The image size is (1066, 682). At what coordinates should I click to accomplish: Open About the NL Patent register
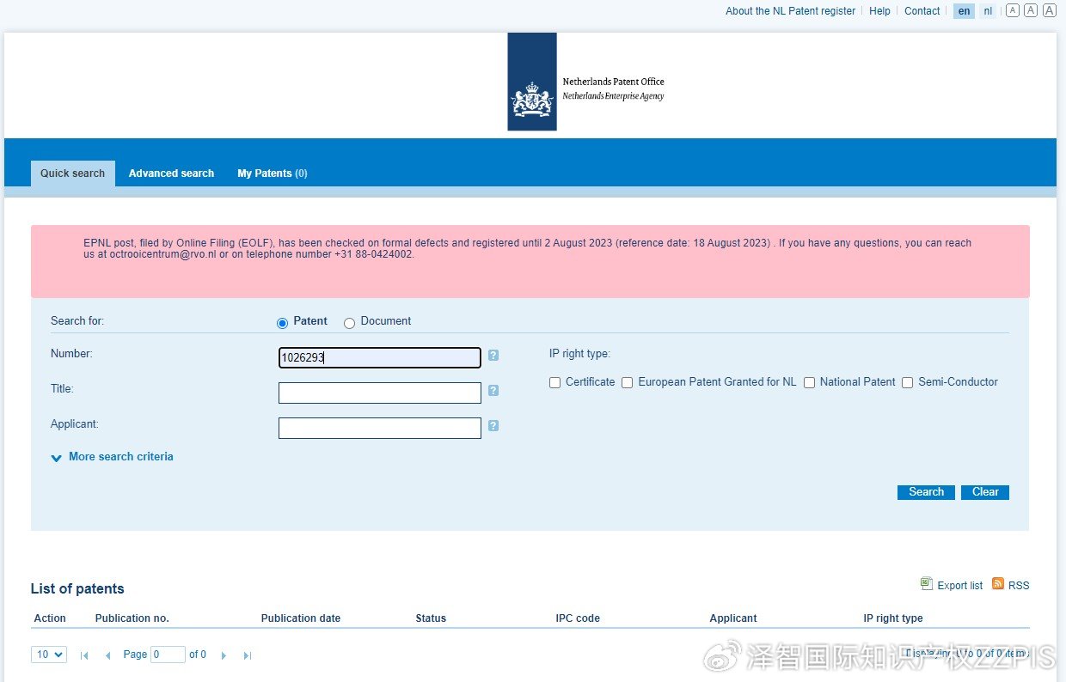(791, 11)
